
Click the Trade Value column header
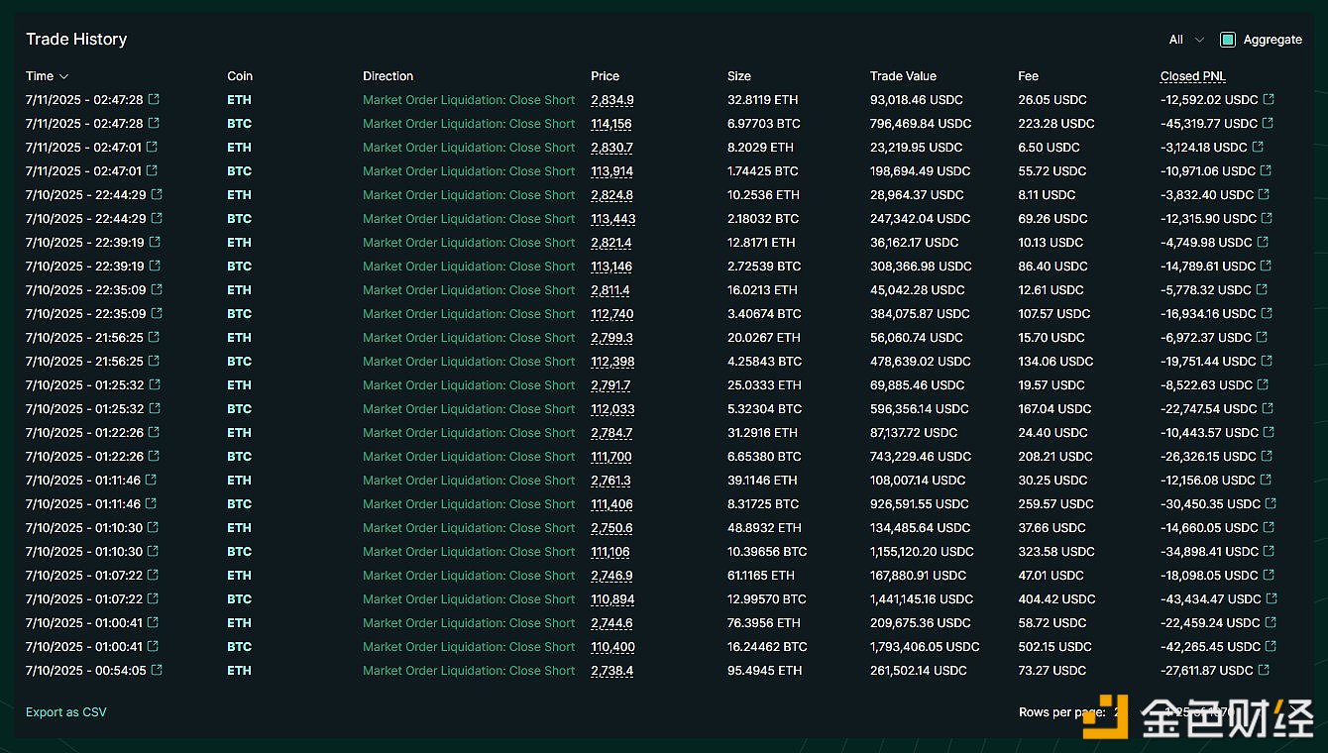coord(902,76)
